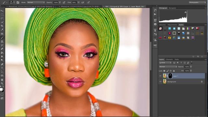Filter layers by smart object kind
The image size is (208, 117).
188,63
